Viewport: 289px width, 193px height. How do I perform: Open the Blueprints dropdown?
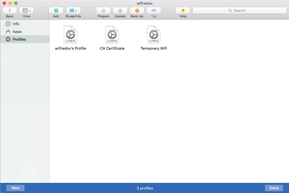(x=73, y=10)
